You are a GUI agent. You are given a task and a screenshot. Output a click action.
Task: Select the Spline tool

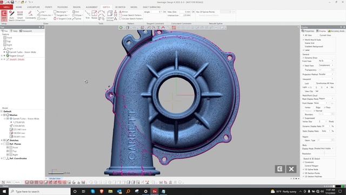pos(77,19)
